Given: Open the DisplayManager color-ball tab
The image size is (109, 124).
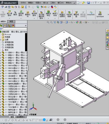Looking at the screenshot, I should pyautogui.click(x=13, y=26).
